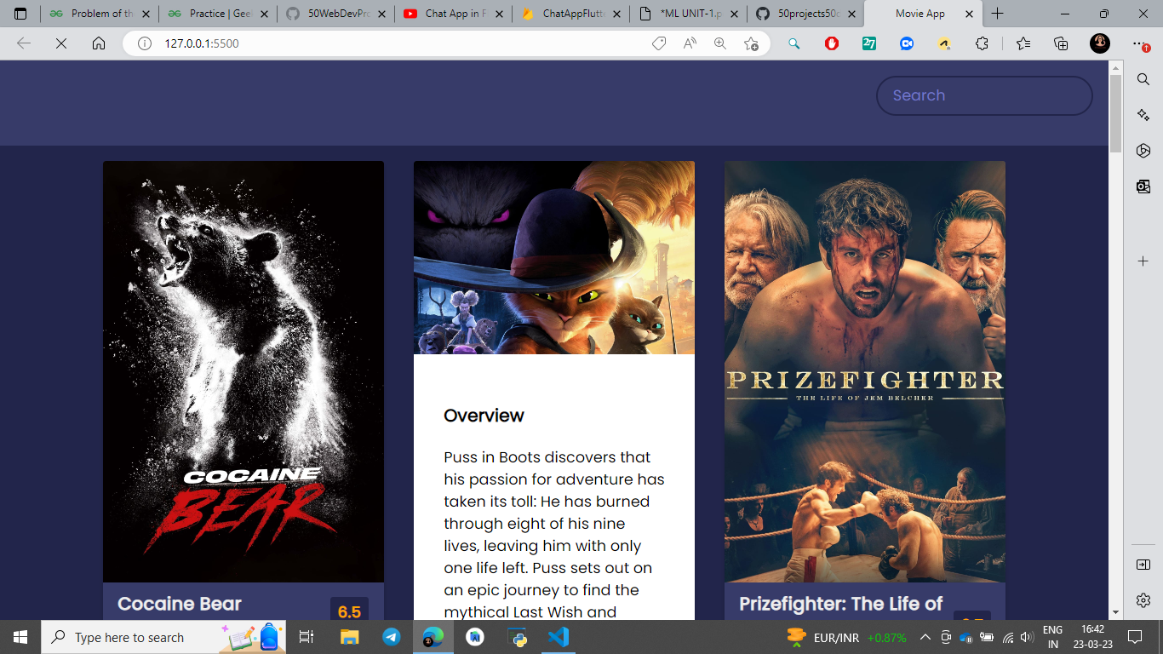Click the Cocaine Bear title text
The height and width of the screenshot is (654, 1163).
point(180,604)
